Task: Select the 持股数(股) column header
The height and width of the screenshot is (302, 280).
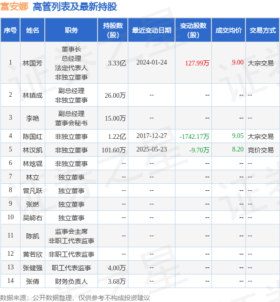Action: click(113, 30)
